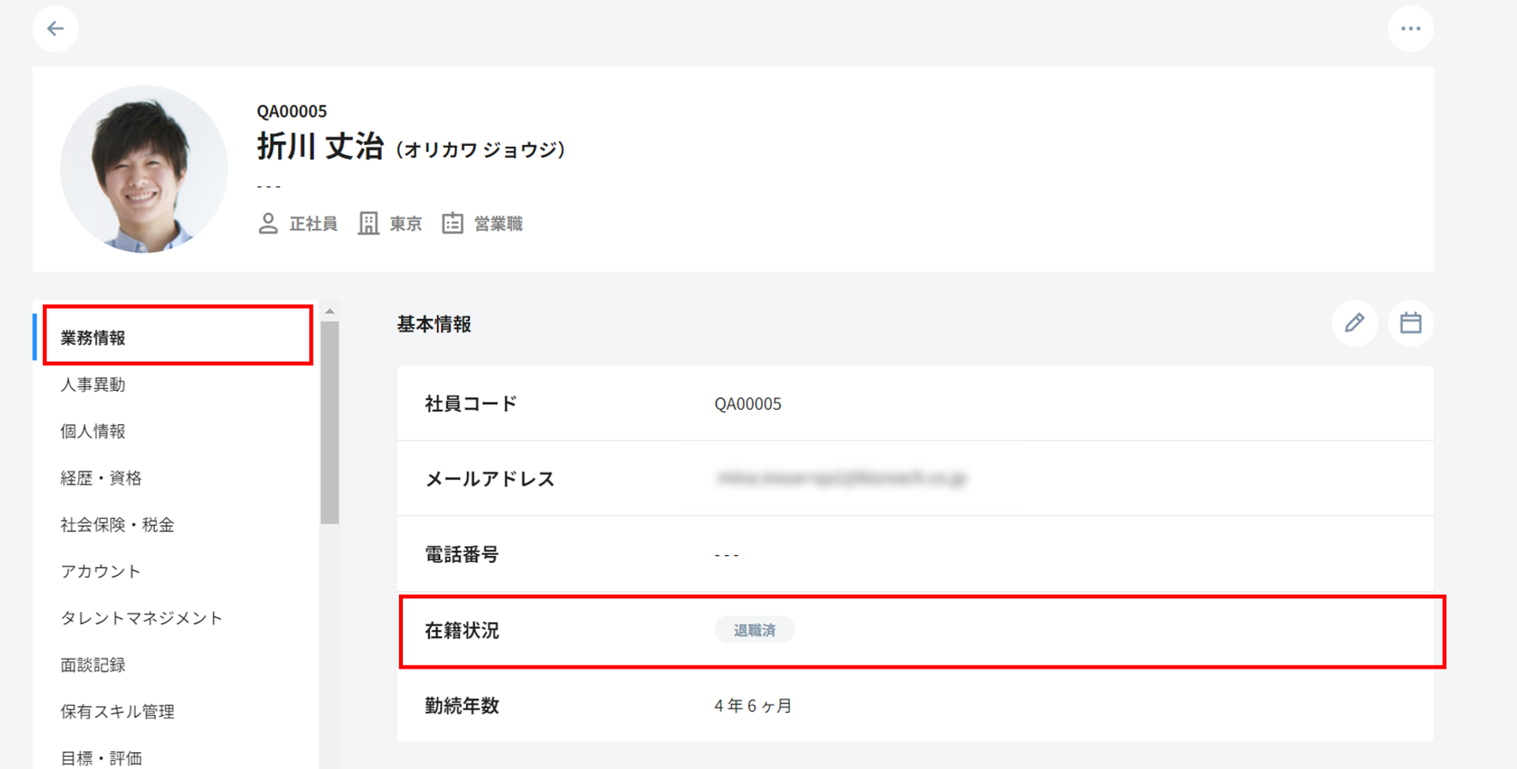This screenshot has height=769, width=1517.
Task: Click the 退職済 status badge
Action: click(755, 630)
